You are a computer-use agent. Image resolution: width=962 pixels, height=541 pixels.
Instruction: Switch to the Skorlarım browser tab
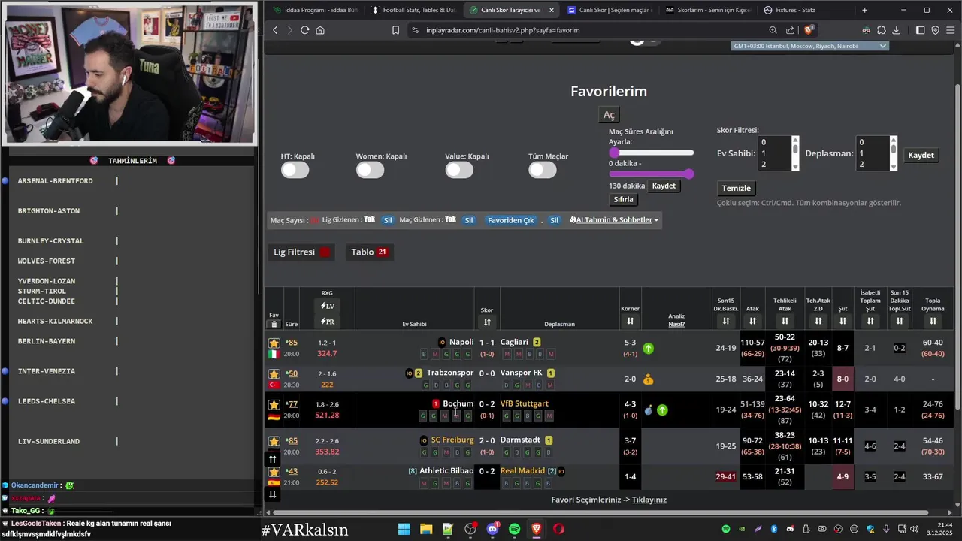tap(707, 10)
